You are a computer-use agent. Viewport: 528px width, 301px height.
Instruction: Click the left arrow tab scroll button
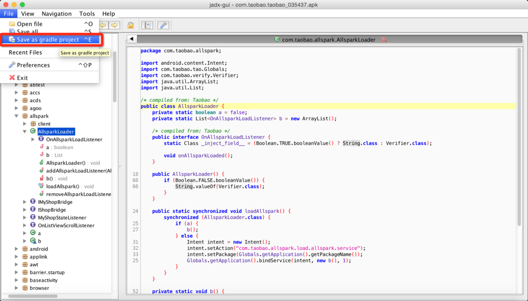tap(132, 39)
